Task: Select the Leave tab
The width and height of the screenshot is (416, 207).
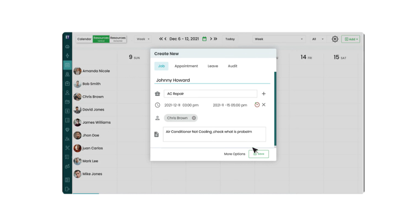Action: click(213, 66)
